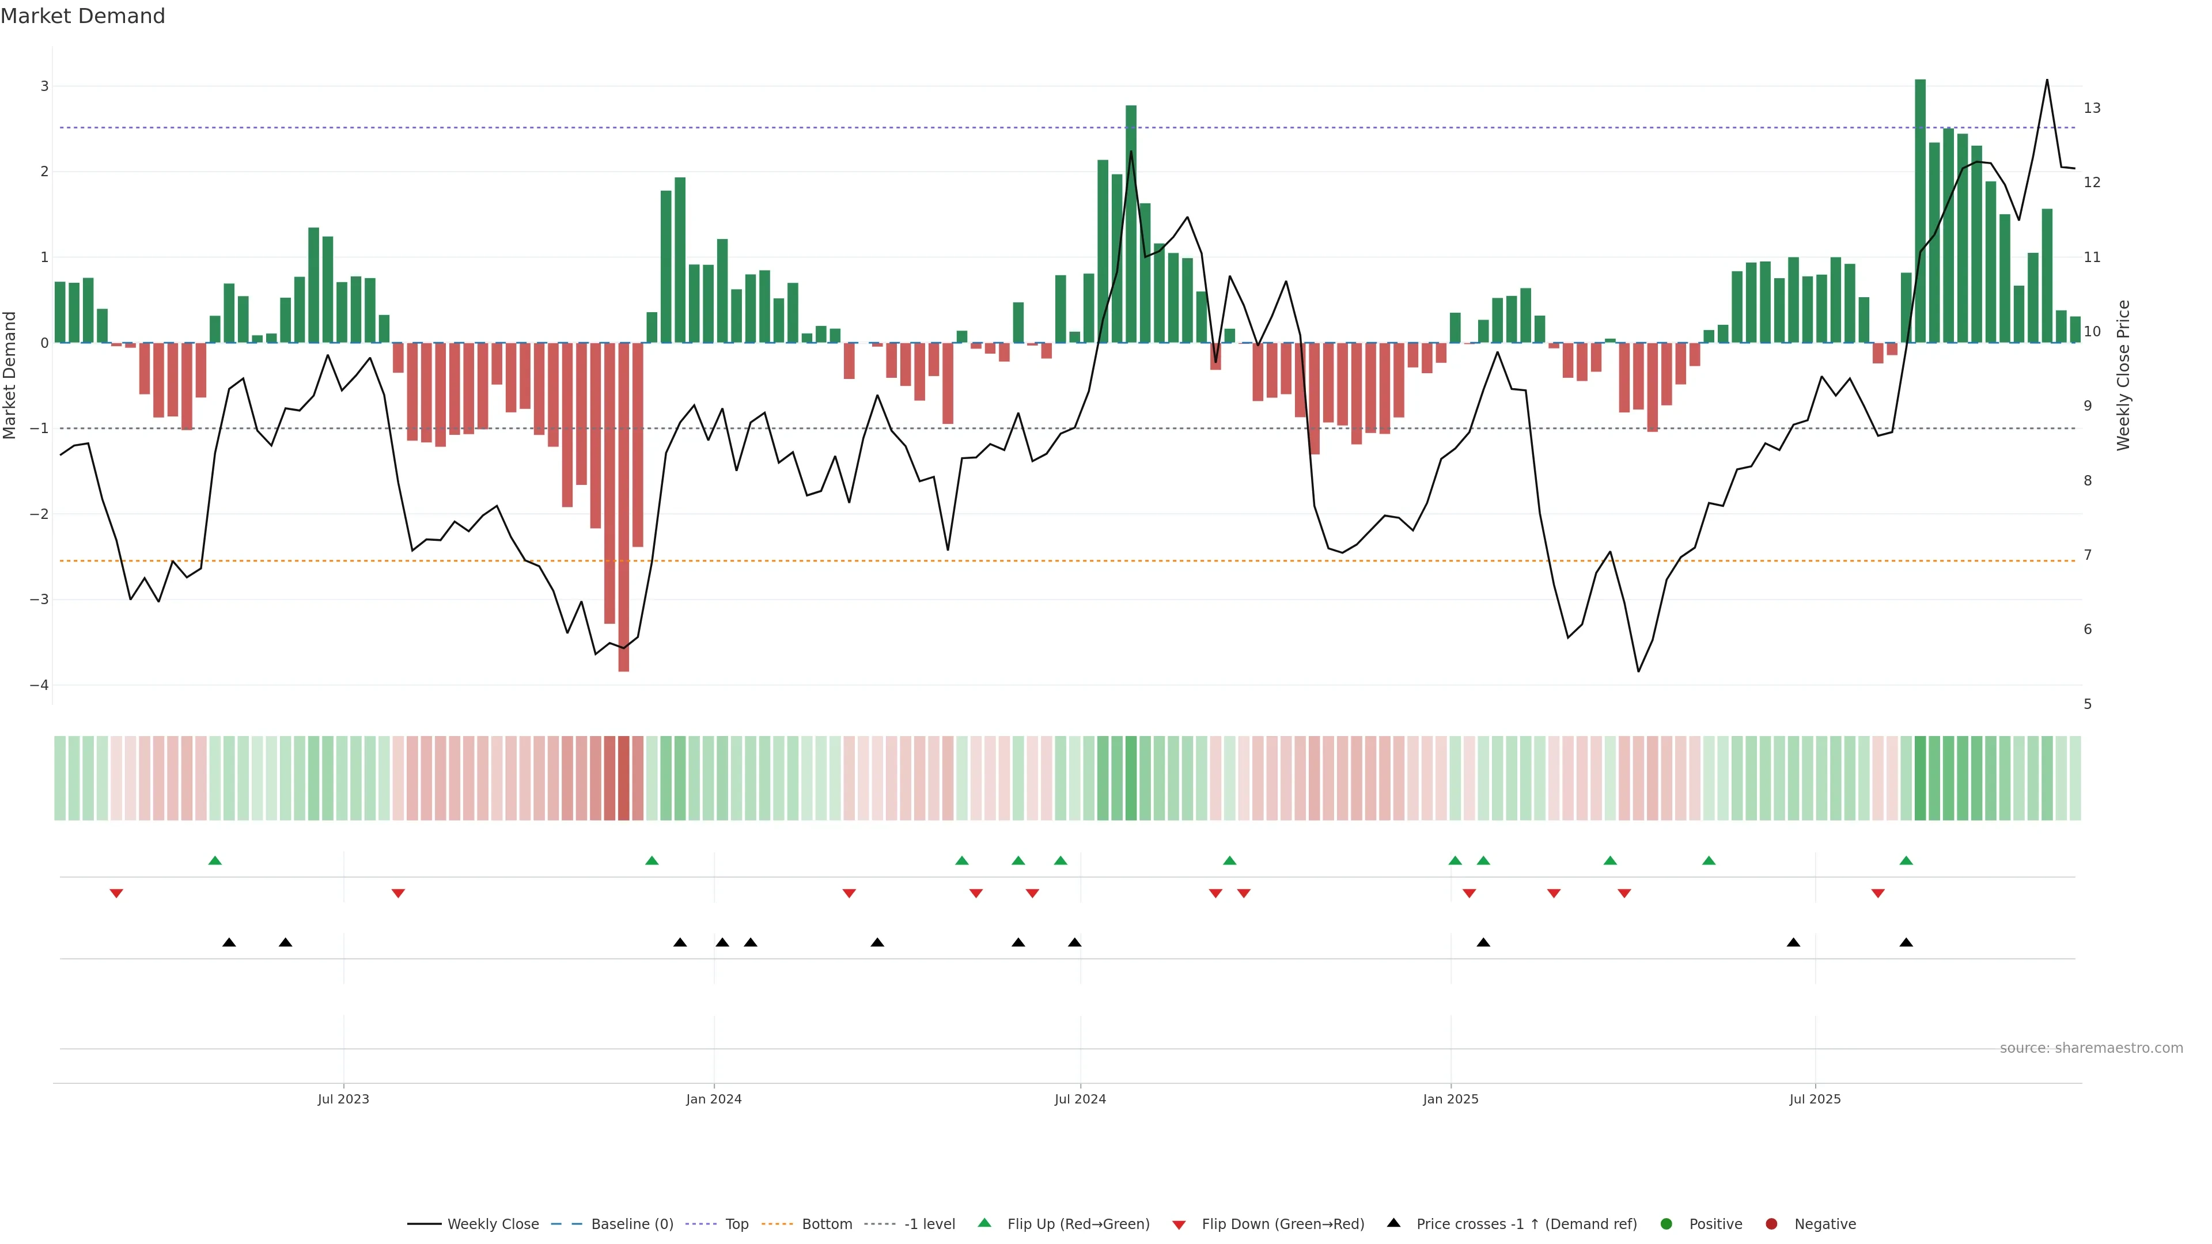Toggle the Top dotted line legend entry
Screen dimensions: 2212x1244
coord(736,1223)
